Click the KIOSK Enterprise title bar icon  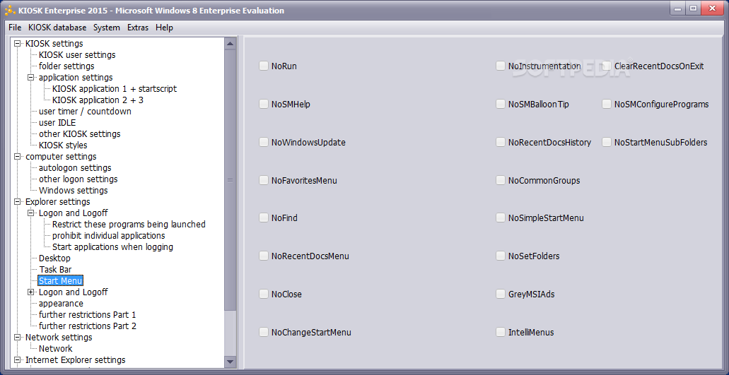pos(10,10)
